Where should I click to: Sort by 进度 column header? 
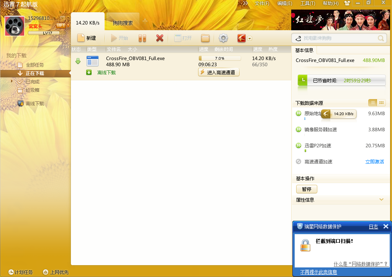(203, 49)
